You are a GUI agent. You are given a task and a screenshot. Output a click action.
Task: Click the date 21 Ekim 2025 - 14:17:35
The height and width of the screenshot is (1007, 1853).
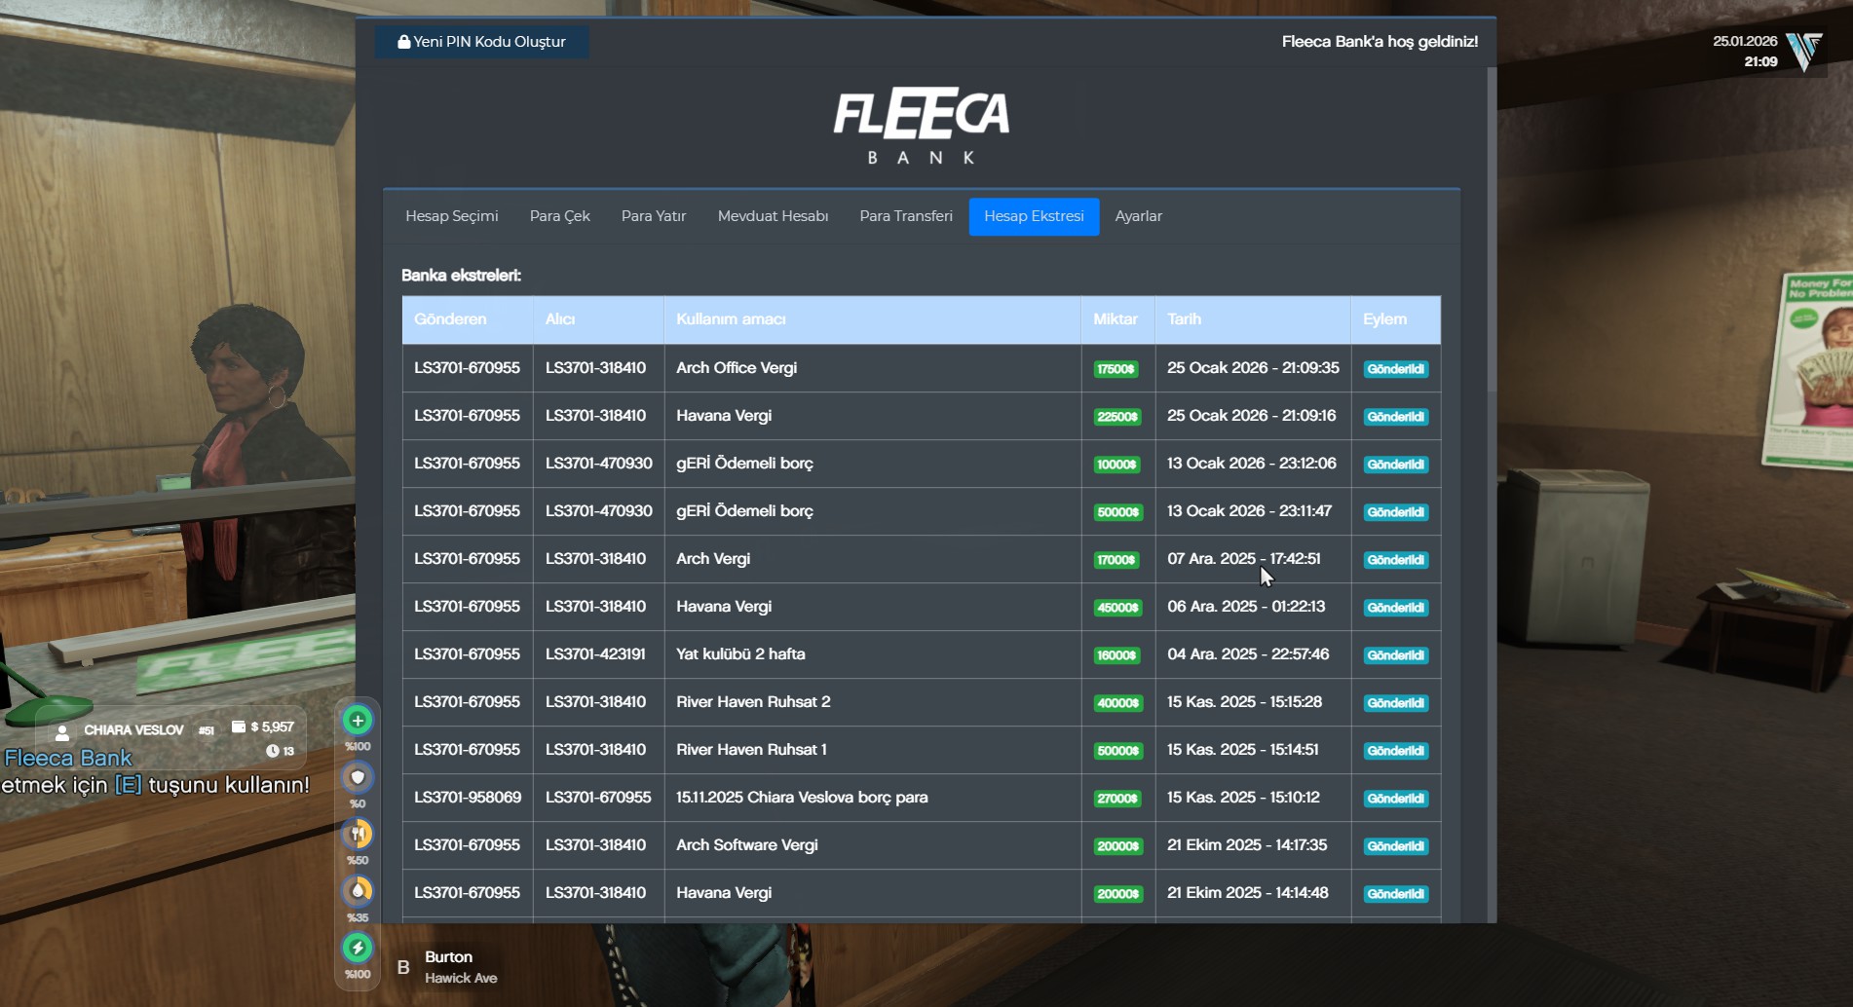[1247, 845]
